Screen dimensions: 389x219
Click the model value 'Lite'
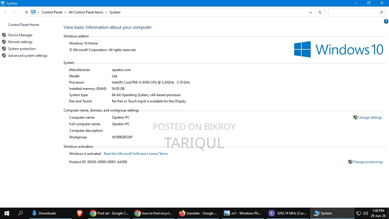114,76
